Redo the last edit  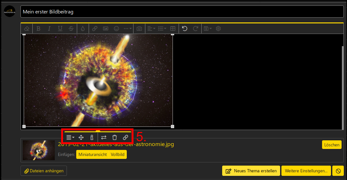click(x=195, y=29)
